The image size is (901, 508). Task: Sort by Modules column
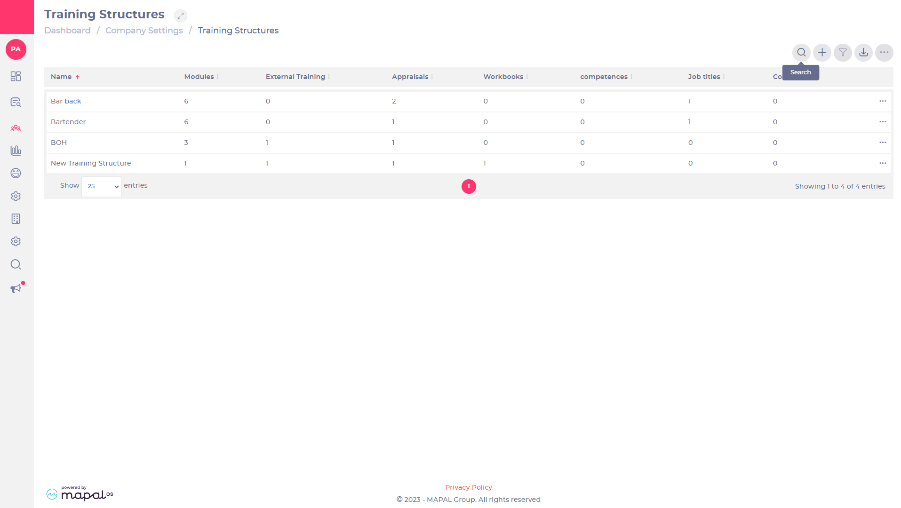(x=201, y=77)
